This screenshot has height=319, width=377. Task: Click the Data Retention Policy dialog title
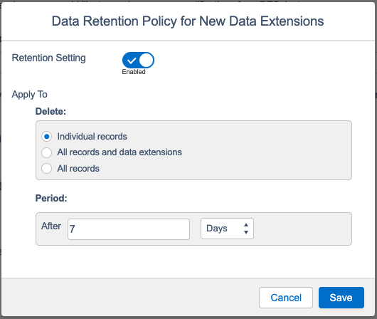188,21
